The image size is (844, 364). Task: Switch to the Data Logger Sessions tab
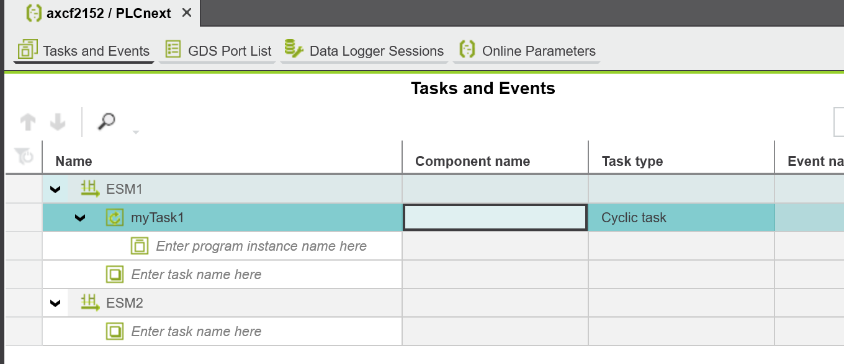coord(364,51)
